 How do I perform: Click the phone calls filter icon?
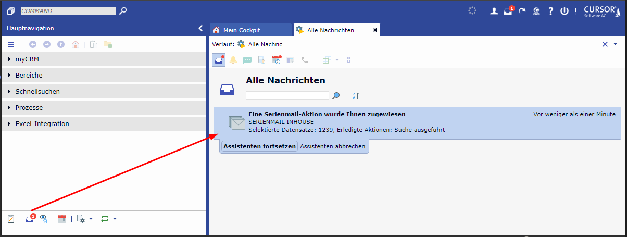305,60
